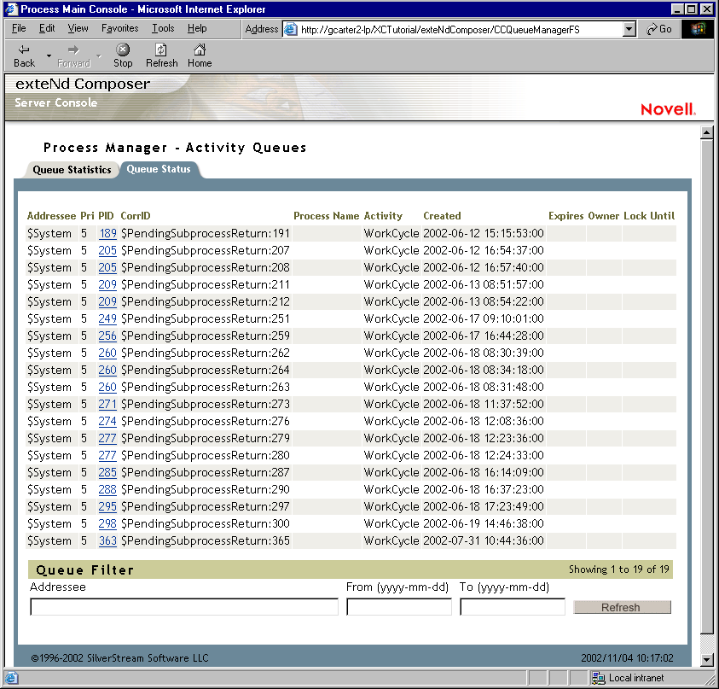Open PID 298 link
The image size is (719, 689).
pos(107,523)
